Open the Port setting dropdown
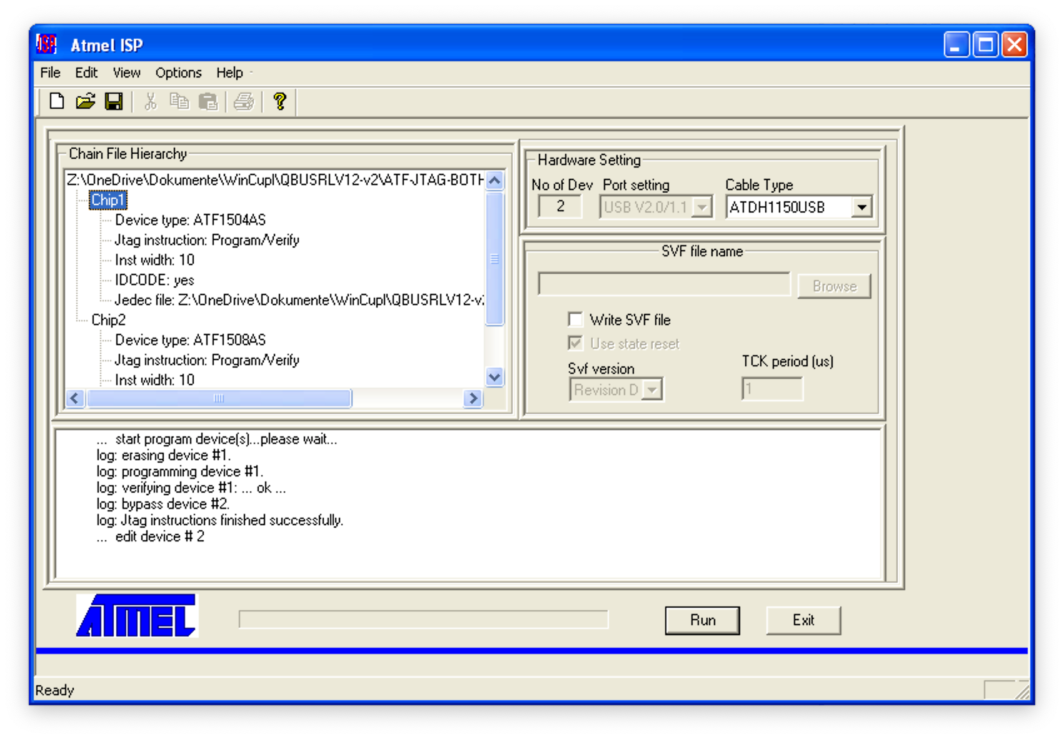 (x=703, y=207)
